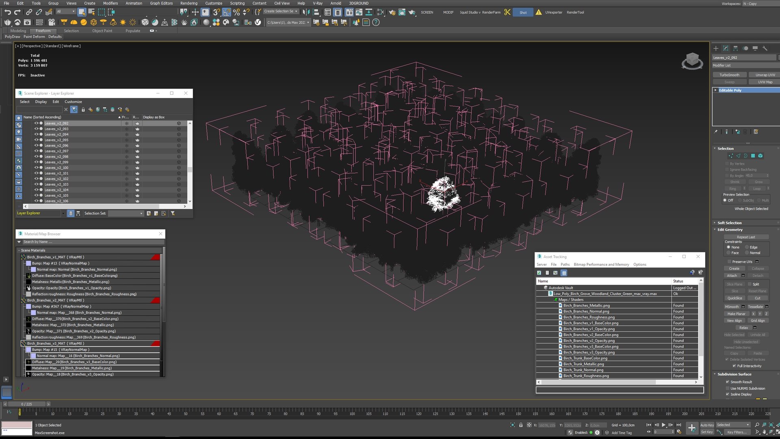Open the Utilities wrench icon in command panel
The height and width of the screenshot is (439, 780).
(x=765, y=48)
